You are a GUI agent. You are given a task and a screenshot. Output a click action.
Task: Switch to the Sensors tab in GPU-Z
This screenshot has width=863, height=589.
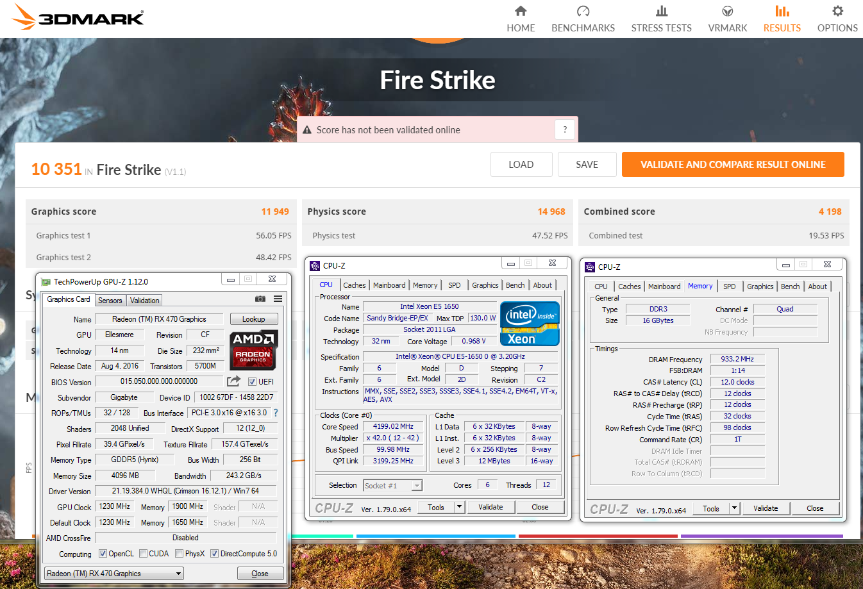click(110, 301)
